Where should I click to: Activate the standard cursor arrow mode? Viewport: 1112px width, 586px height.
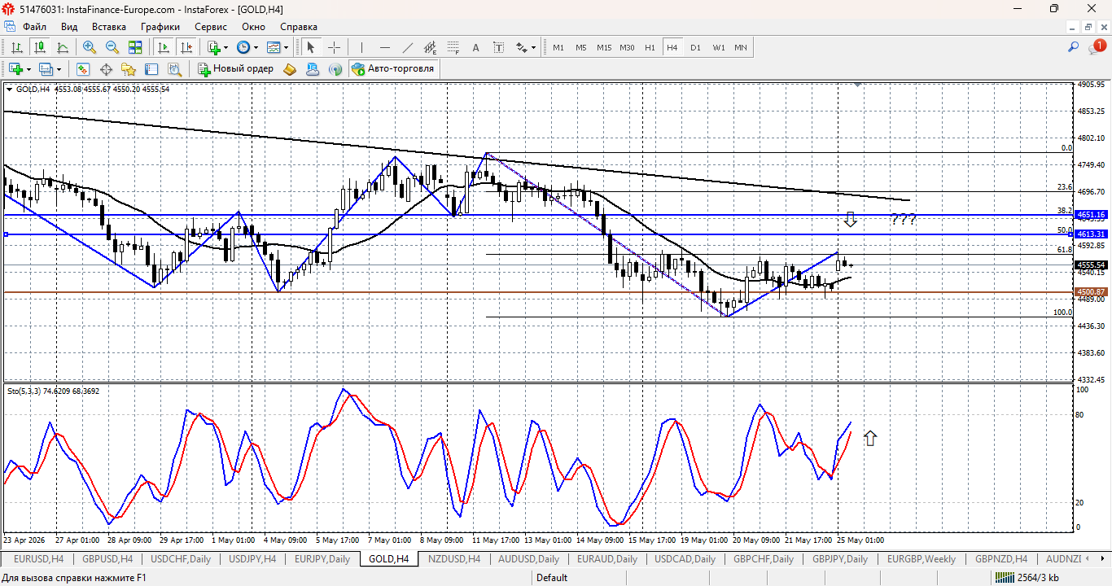[x=311, y=47]
